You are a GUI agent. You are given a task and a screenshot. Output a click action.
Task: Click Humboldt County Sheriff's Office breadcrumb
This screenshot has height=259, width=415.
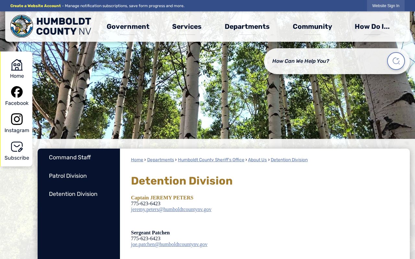[211, 160]
